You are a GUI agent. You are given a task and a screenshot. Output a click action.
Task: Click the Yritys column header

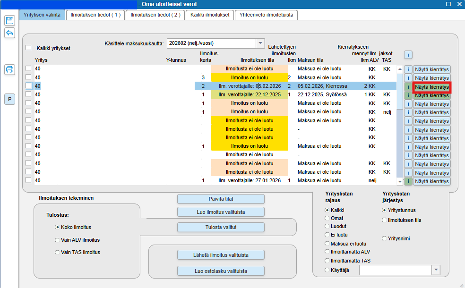point(41,60)
